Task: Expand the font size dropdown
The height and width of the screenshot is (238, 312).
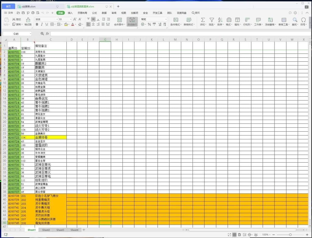Action: pos(71,19)
